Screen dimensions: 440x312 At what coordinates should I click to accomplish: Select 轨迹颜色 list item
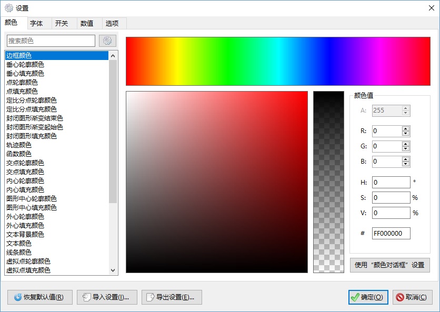pos(57,145)
